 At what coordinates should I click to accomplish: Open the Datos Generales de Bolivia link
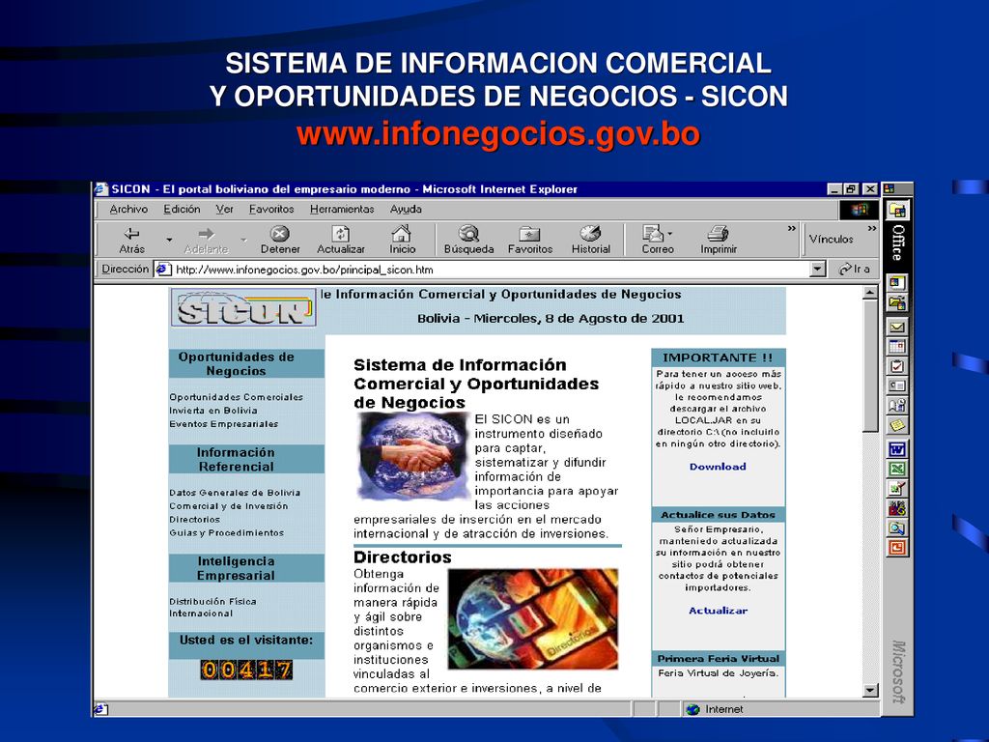(x=235, y=493)
